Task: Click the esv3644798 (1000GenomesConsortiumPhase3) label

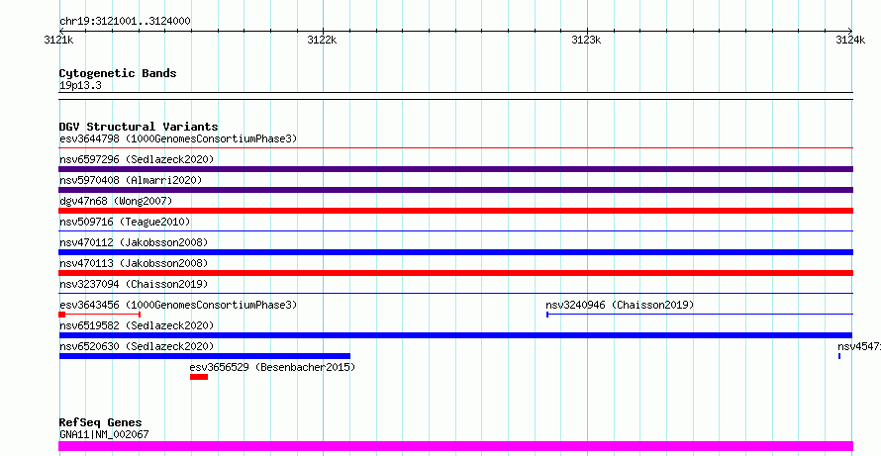Action: (178, 138)
